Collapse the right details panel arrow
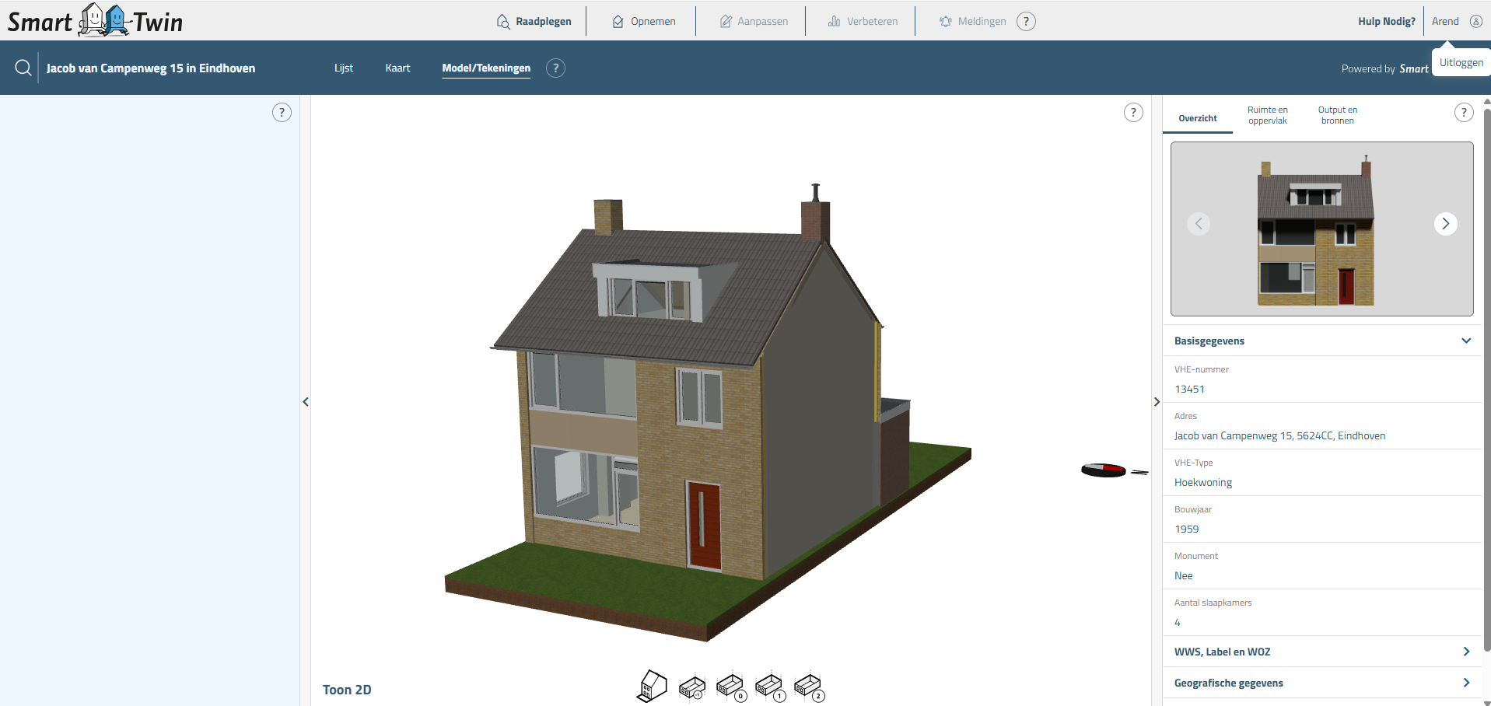The height and width of the screenshot is (706, 1491). coord(1157,402)
